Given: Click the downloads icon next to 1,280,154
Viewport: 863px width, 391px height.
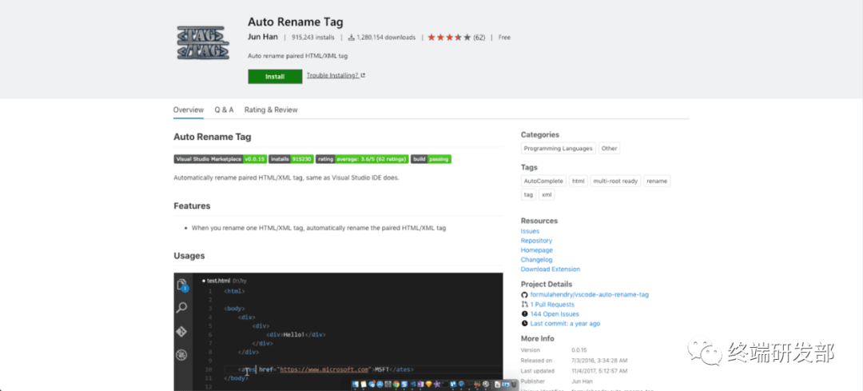Looking at the screenshot, I should pyautogui.click(x=352, y=38).
